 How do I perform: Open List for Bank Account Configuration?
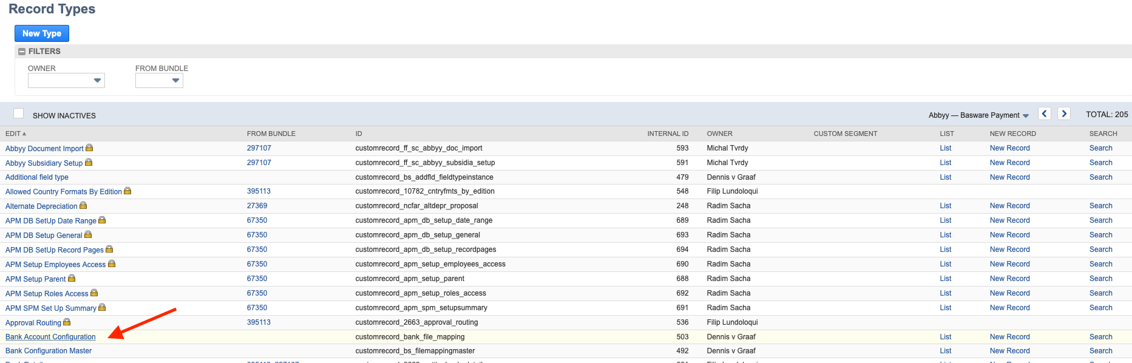[x=946, y=337]
